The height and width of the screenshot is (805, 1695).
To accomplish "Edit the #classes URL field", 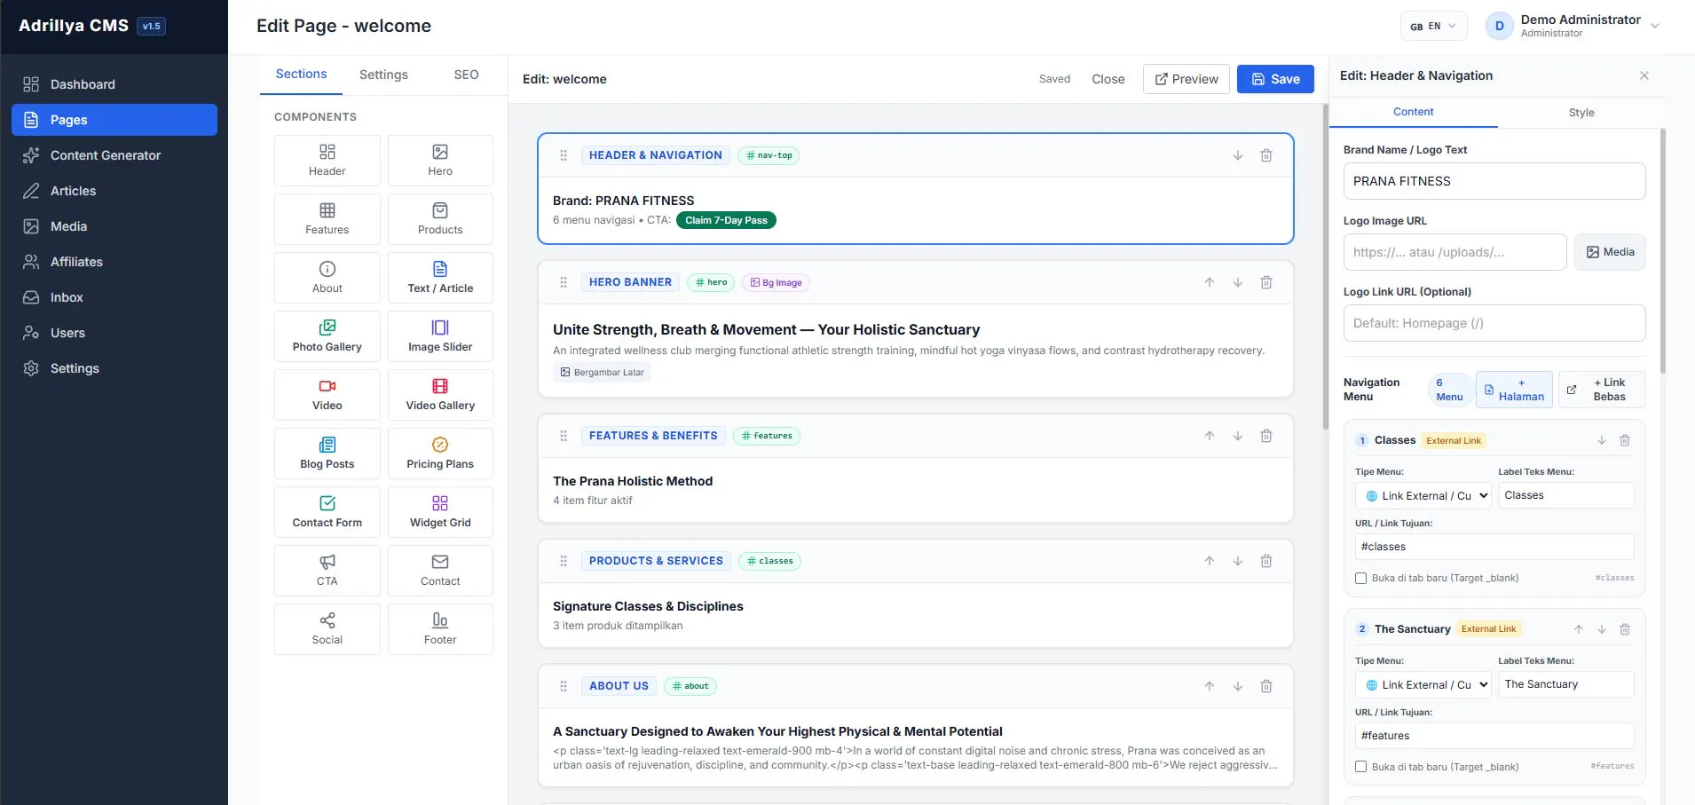I will 1494,547.
